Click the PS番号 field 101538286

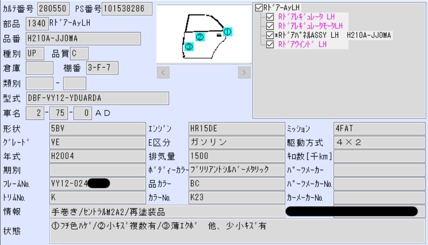(x=127, y=9)
